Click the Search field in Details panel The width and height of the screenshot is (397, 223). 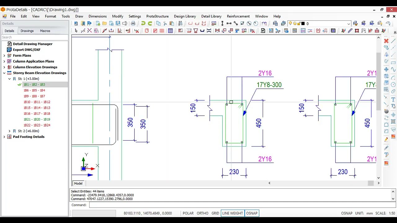tap(34, 37)
